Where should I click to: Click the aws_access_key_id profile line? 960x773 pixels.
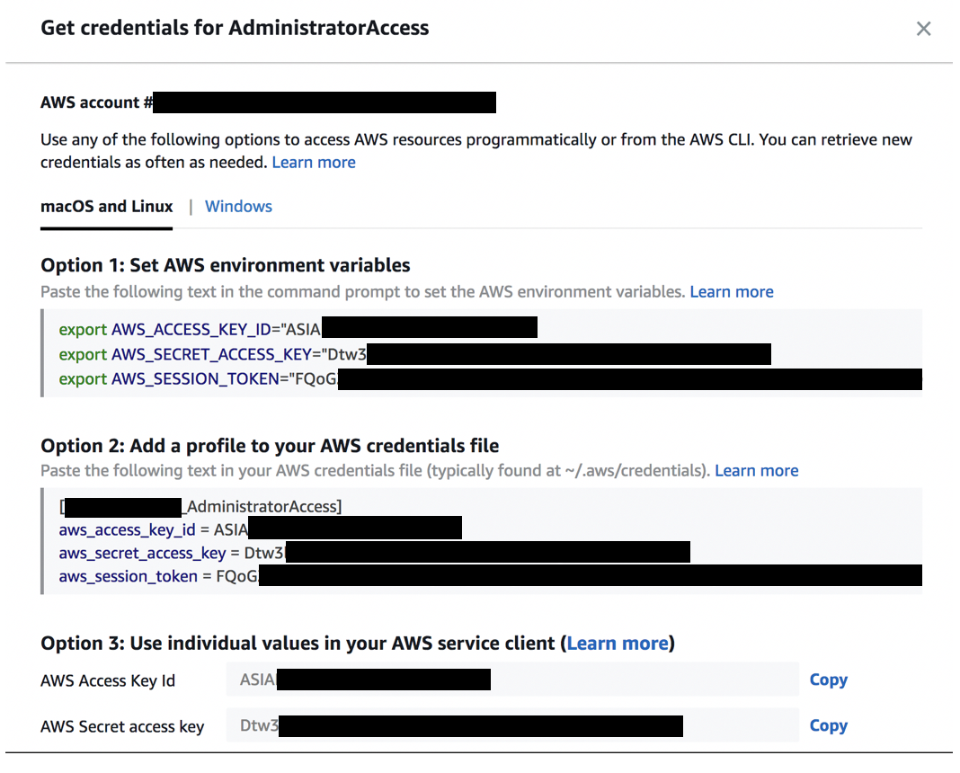point(153,530)
